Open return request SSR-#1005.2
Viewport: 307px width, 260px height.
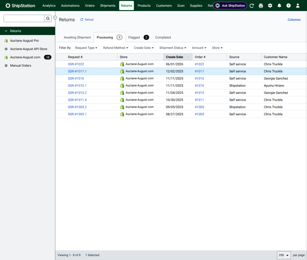tap(77, 107)
